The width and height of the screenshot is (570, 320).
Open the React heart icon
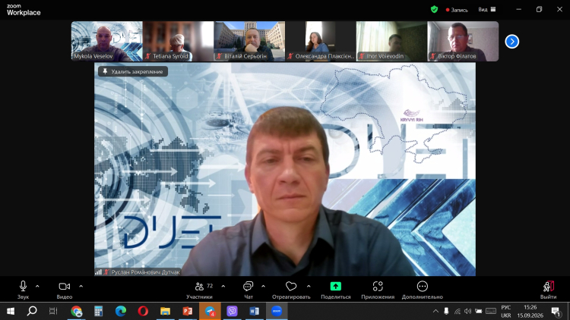click(291, 287)
